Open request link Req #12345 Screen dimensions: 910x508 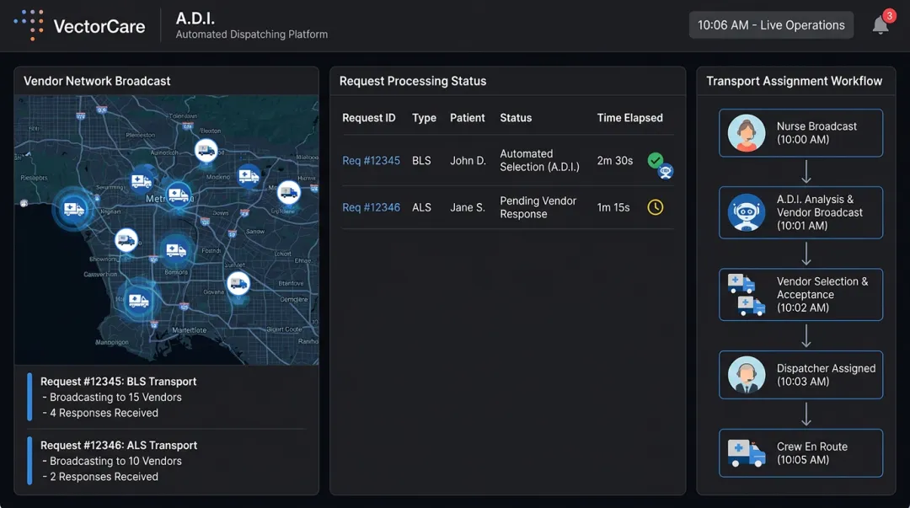[x=371, y=160]
